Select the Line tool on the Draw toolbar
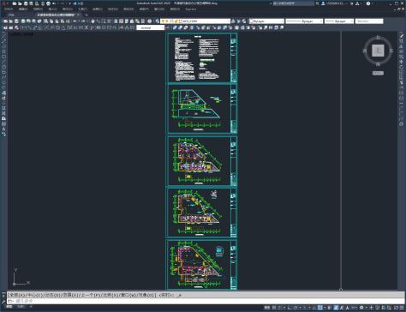406x312 pixels. click(x=4, y=36)
